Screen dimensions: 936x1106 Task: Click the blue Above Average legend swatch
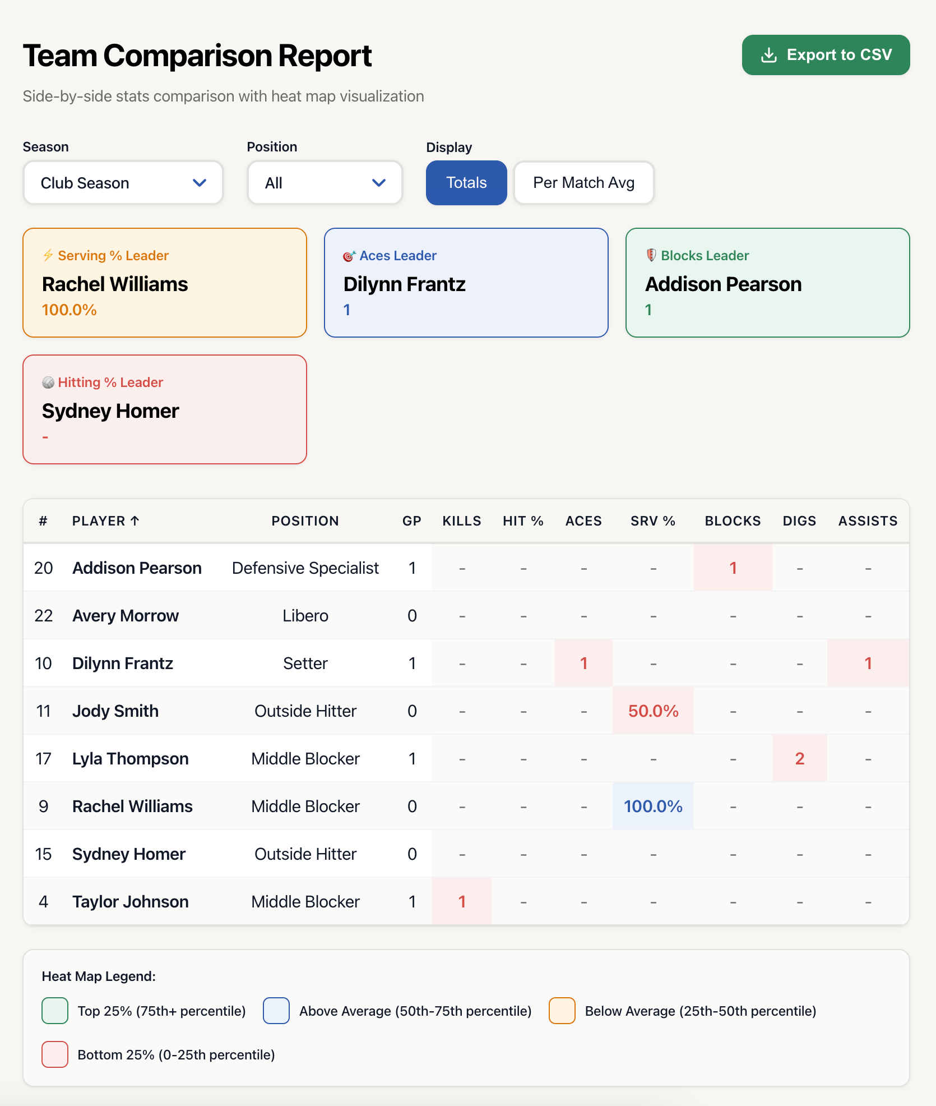276,1011
